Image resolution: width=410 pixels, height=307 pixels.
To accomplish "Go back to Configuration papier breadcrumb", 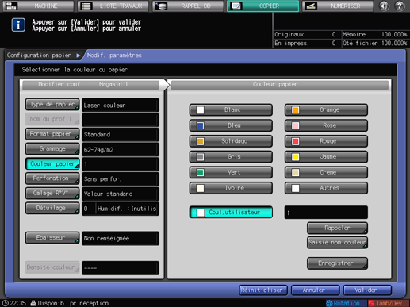I will point(39,56).
